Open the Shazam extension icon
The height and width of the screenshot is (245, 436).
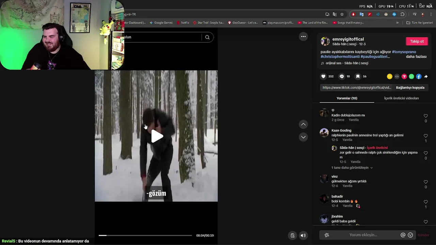pyautogui.click(x=394, y=14)
